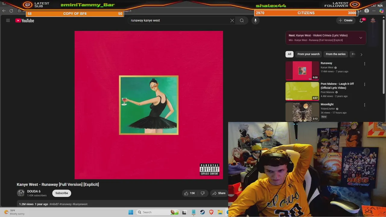
Task: Open the Share dialog for the video
Action: coord(219,193)
